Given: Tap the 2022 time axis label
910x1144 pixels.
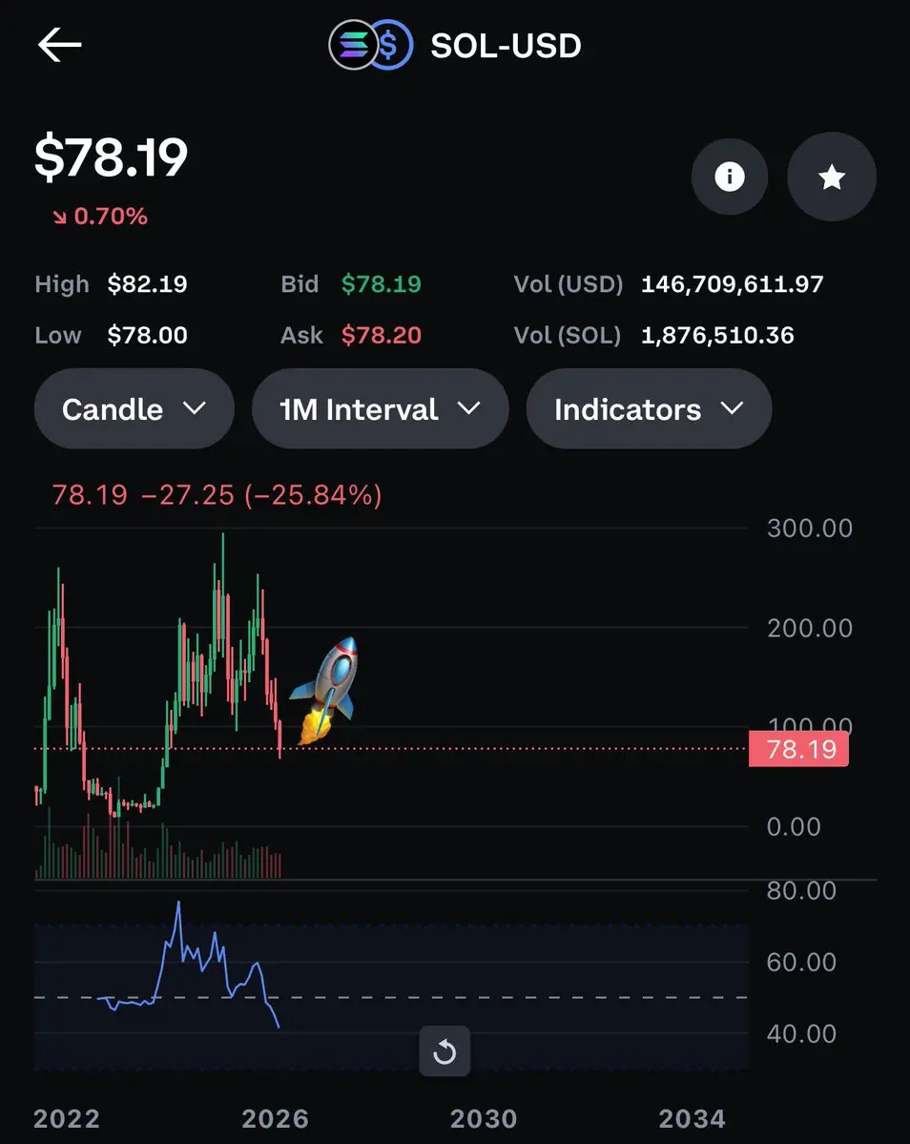Looking at the screenshot, I should tap(67, 1118).
